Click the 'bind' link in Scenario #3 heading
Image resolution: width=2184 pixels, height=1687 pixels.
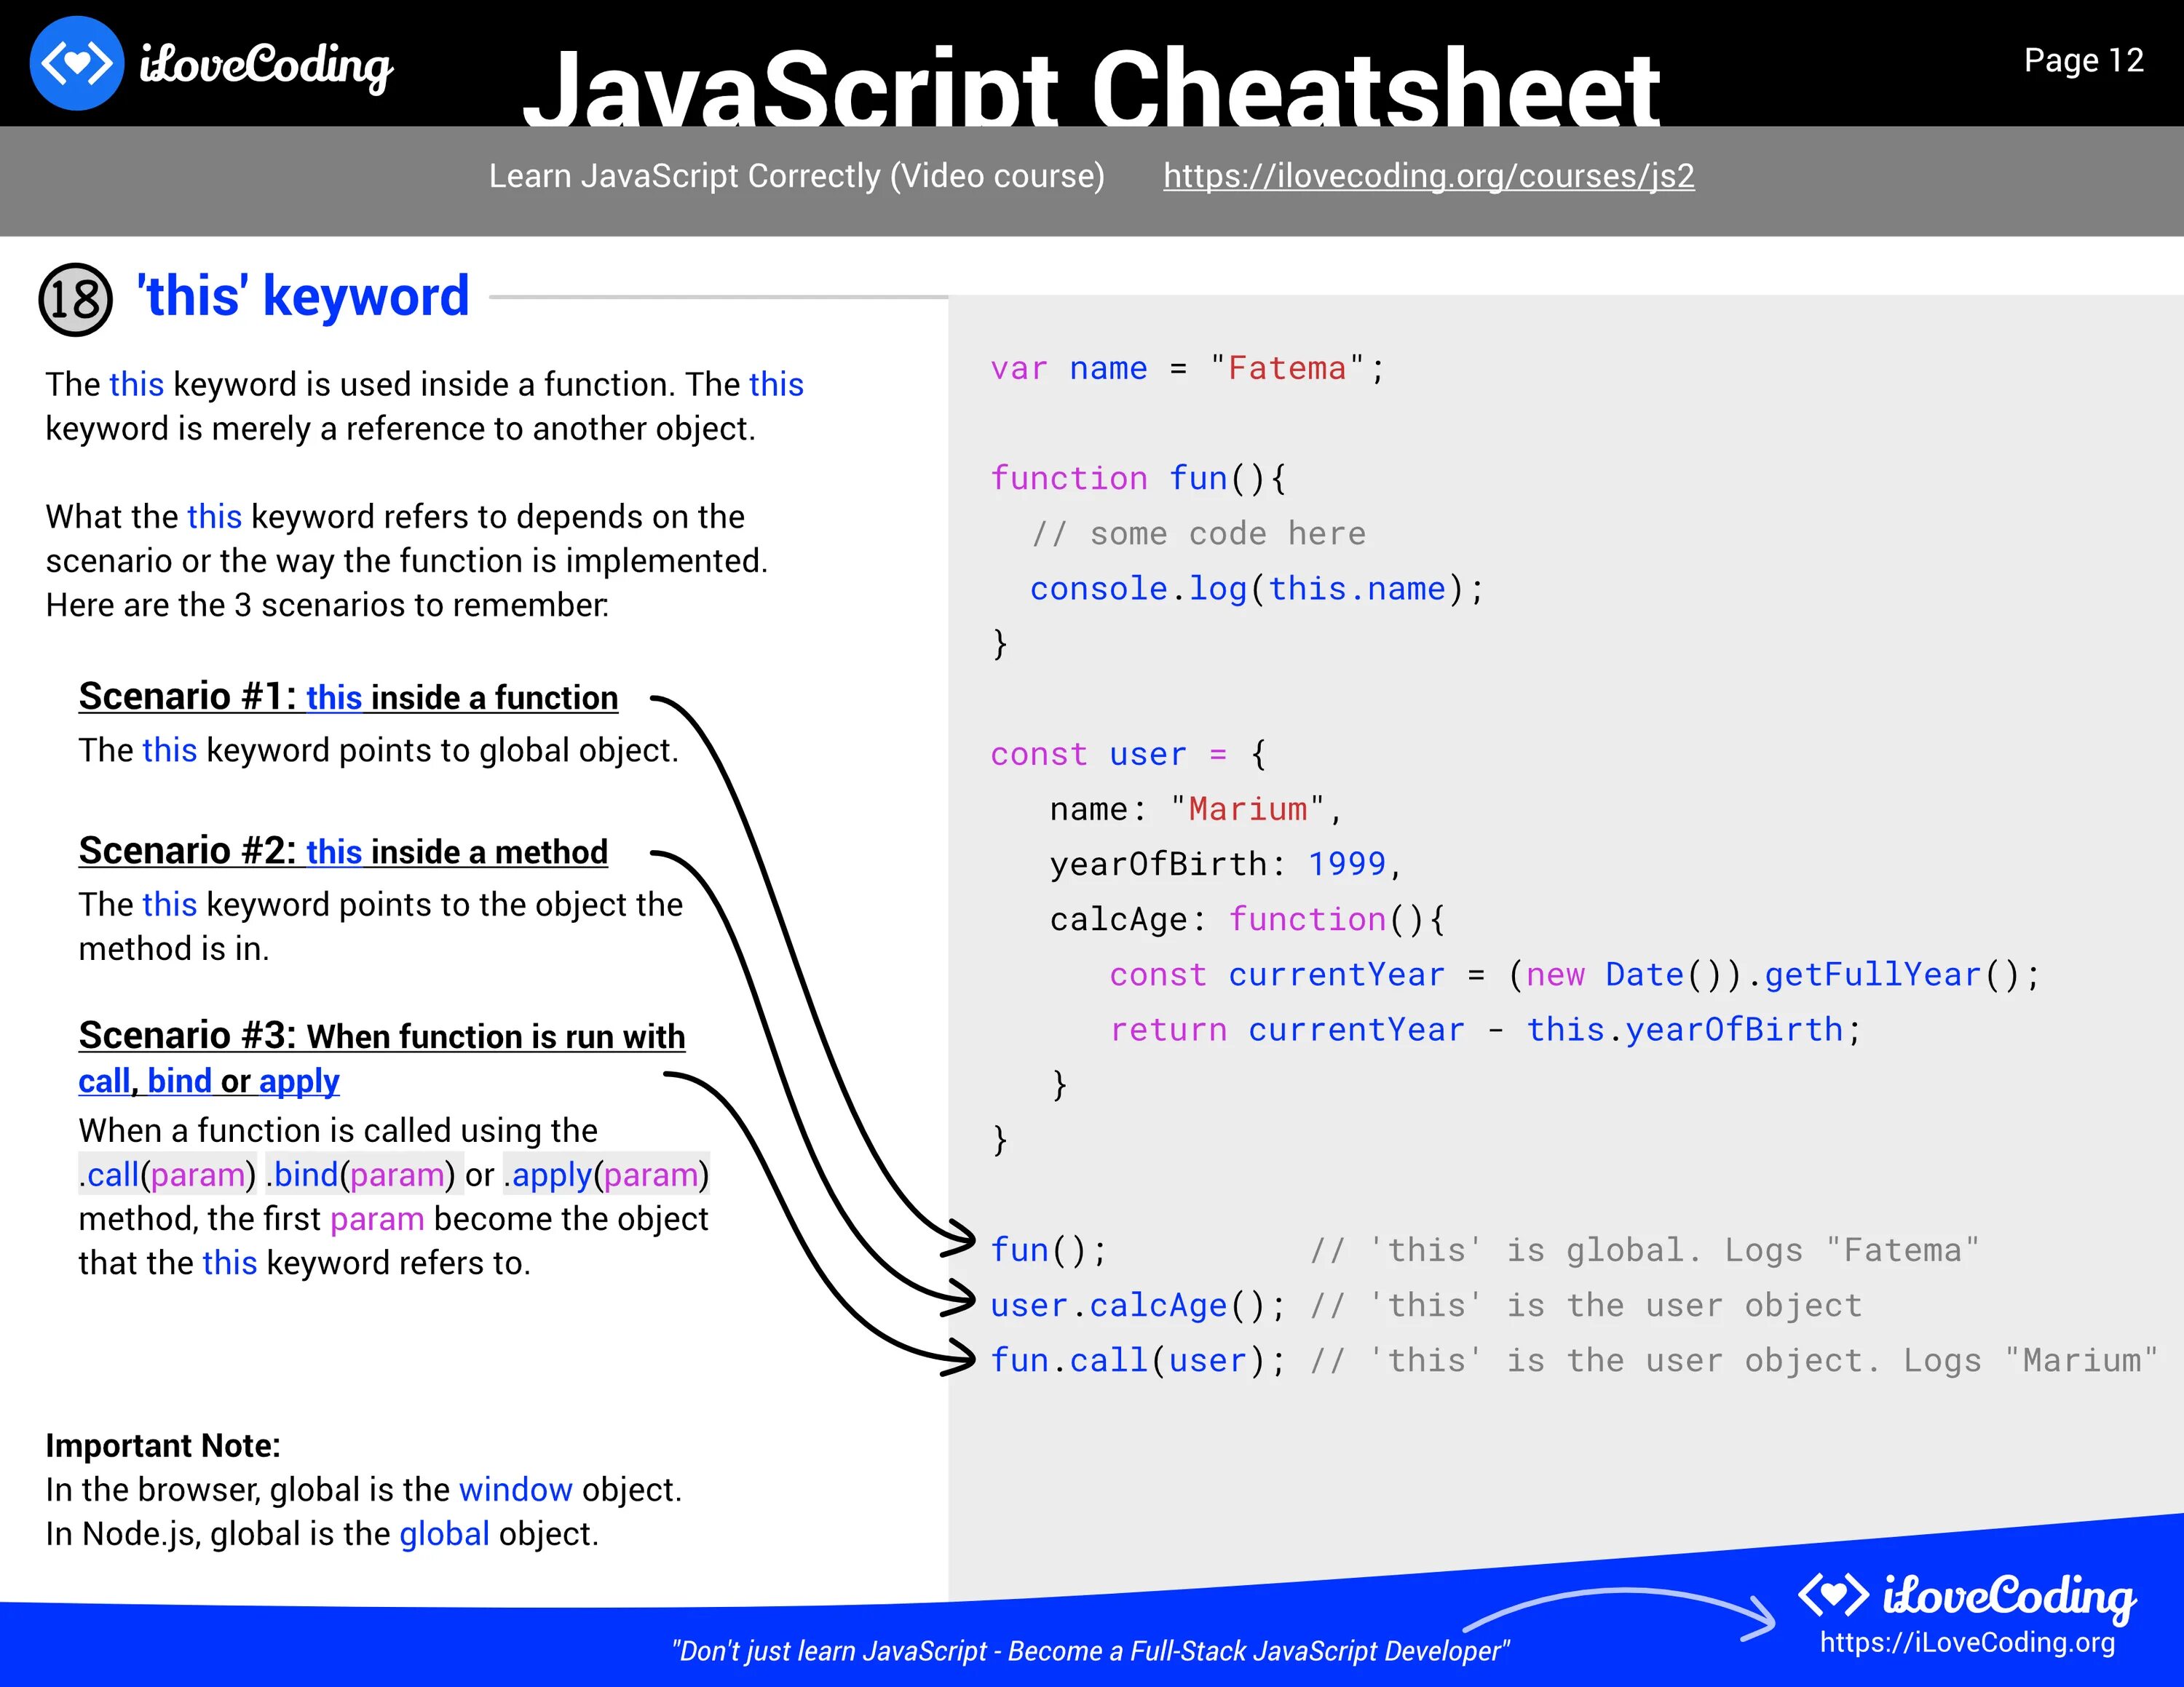point(179,1080)
